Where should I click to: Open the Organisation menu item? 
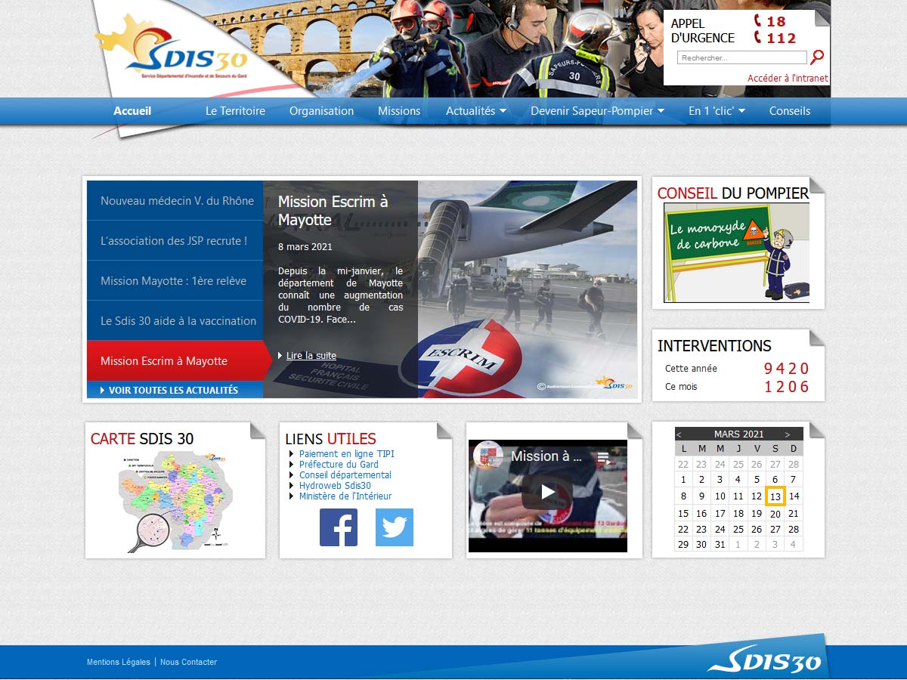click(x=321, y=111)
